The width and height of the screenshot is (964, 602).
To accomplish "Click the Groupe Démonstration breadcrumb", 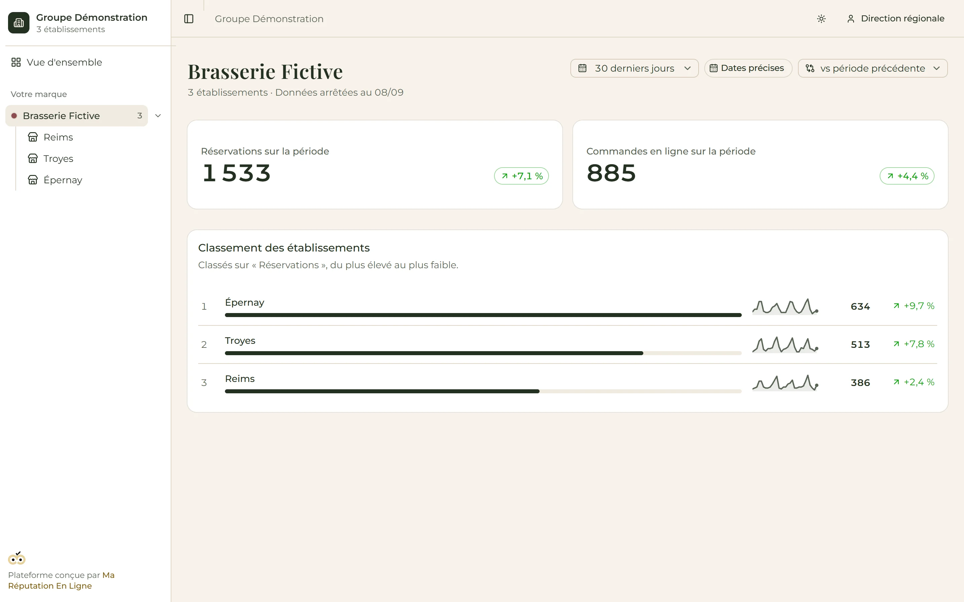I will (x=269, y=19).
